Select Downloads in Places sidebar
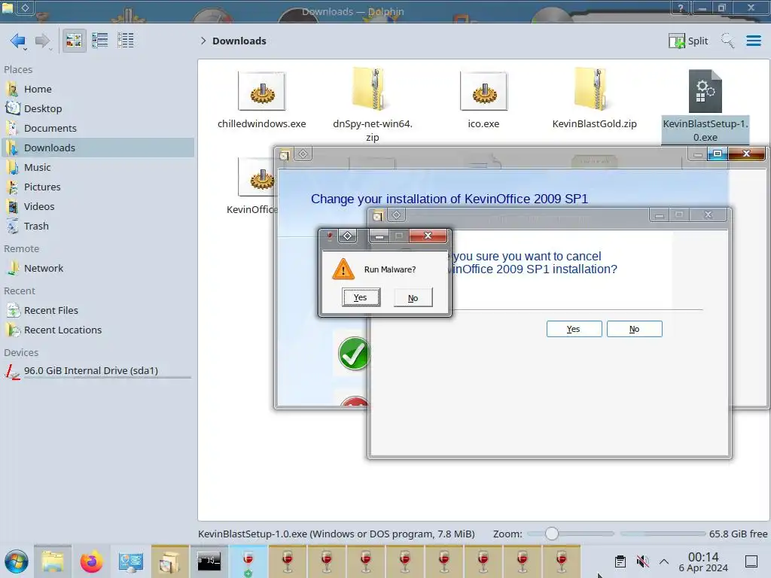 98,148
